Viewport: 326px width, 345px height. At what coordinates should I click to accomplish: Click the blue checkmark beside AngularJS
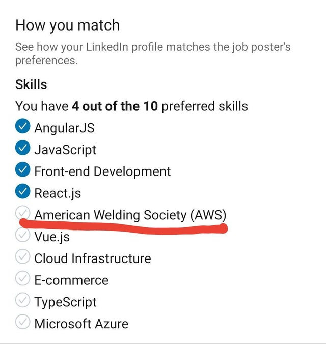coord(23,126)
